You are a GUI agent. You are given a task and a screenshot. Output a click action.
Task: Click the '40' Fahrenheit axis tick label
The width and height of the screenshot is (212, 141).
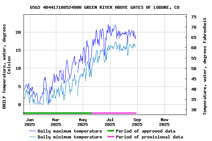(x=194, y=89)
